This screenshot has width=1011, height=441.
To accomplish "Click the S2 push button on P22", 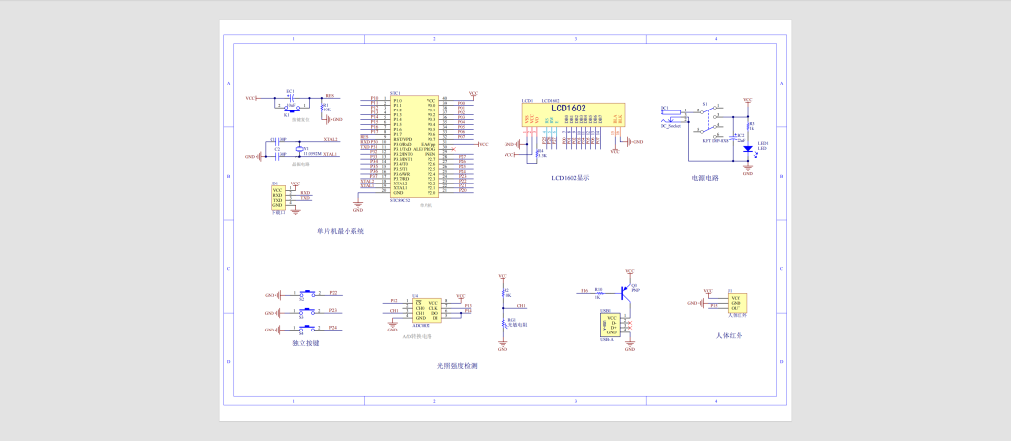I will 305,294.
